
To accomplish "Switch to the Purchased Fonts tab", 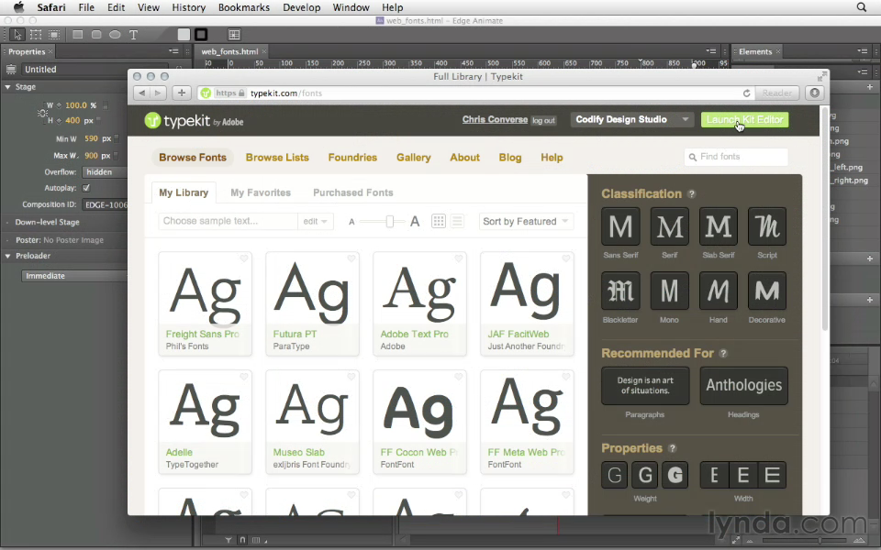I will tap(352, 192).
